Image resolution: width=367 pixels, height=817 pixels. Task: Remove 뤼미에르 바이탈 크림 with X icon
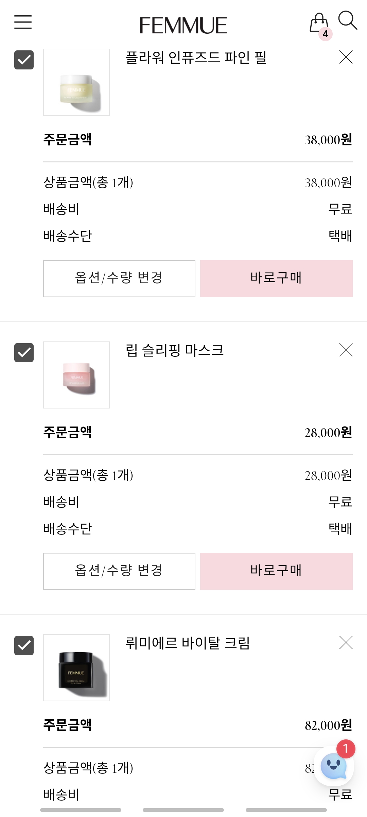point(346,643)
